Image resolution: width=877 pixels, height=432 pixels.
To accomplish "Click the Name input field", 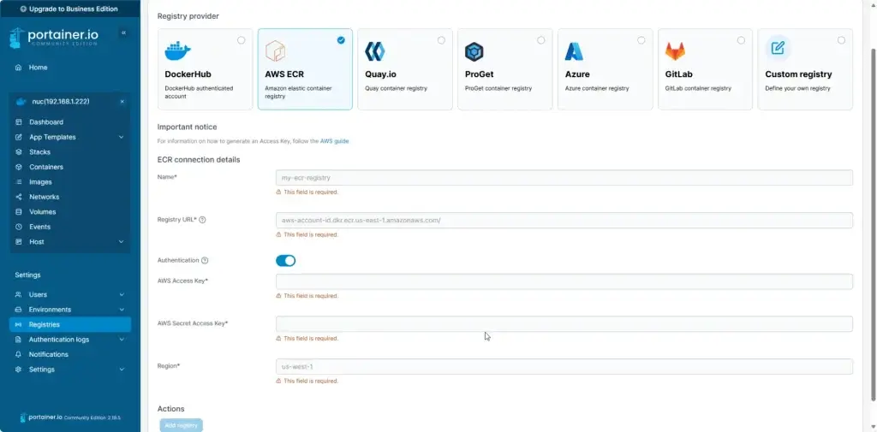I will [x=564, y=178].
